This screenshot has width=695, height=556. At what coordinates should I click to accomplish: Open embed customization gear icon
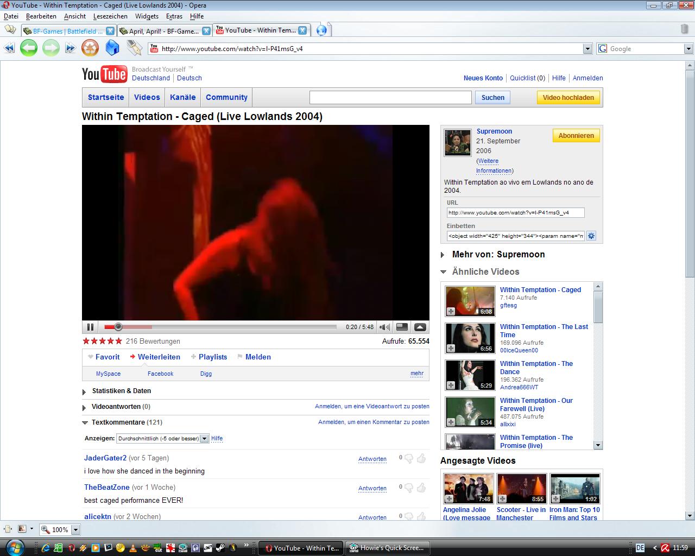tap(591, 236)
